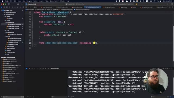Collapse the Model group

pos(4,16)
